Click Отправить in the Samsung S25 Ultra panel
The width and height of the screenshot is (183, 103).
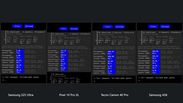[x=40, y=32]
